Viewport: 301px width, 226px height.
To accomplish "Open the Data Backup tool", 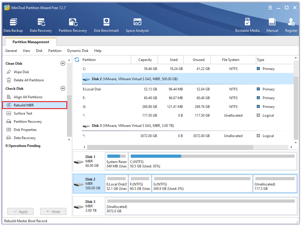I will point(13,25).
